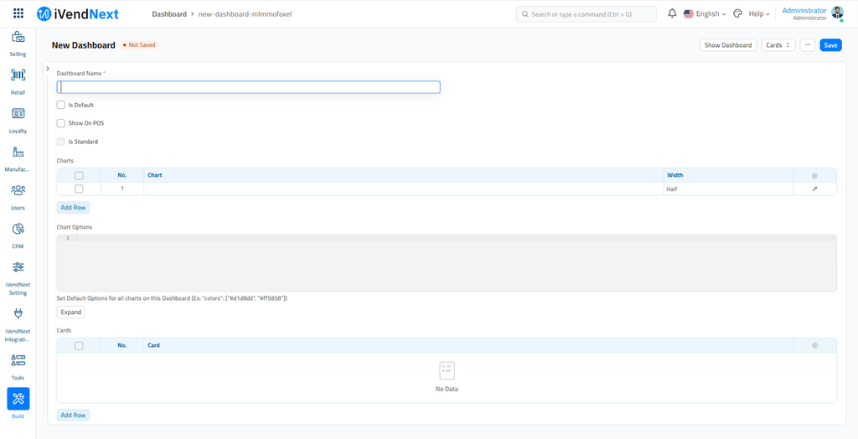Open the CRM sidebar icon
The width and height of the screenshot is (858, 439).
(x=18, y=229)
